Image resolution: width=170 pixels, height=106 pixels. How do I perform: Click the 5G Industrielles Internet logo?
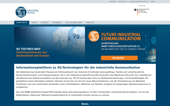click(x=27, y=12)
